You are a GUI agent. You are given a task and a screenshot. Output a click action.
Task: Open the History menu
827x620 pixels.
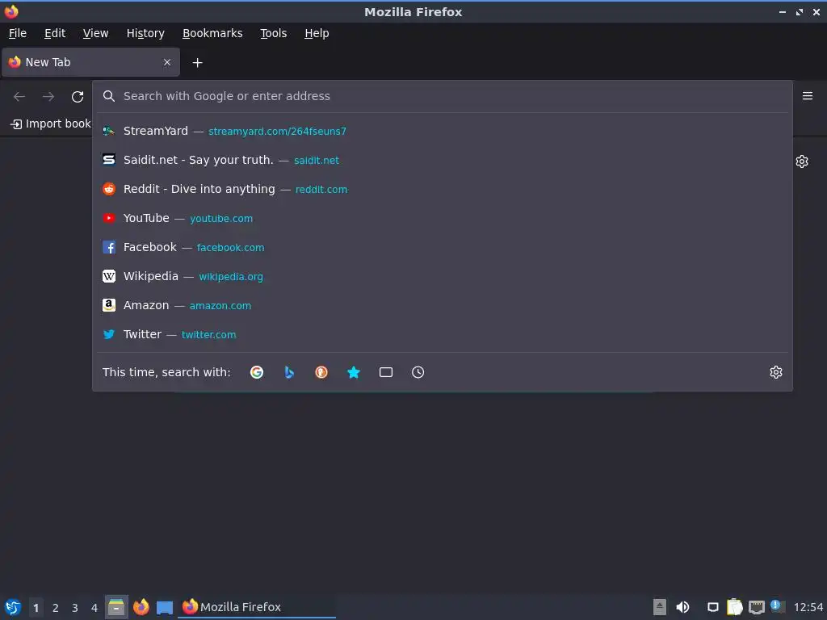point(145,33)
